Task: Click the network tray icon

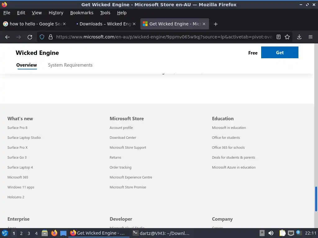Action: click(291, 233)
